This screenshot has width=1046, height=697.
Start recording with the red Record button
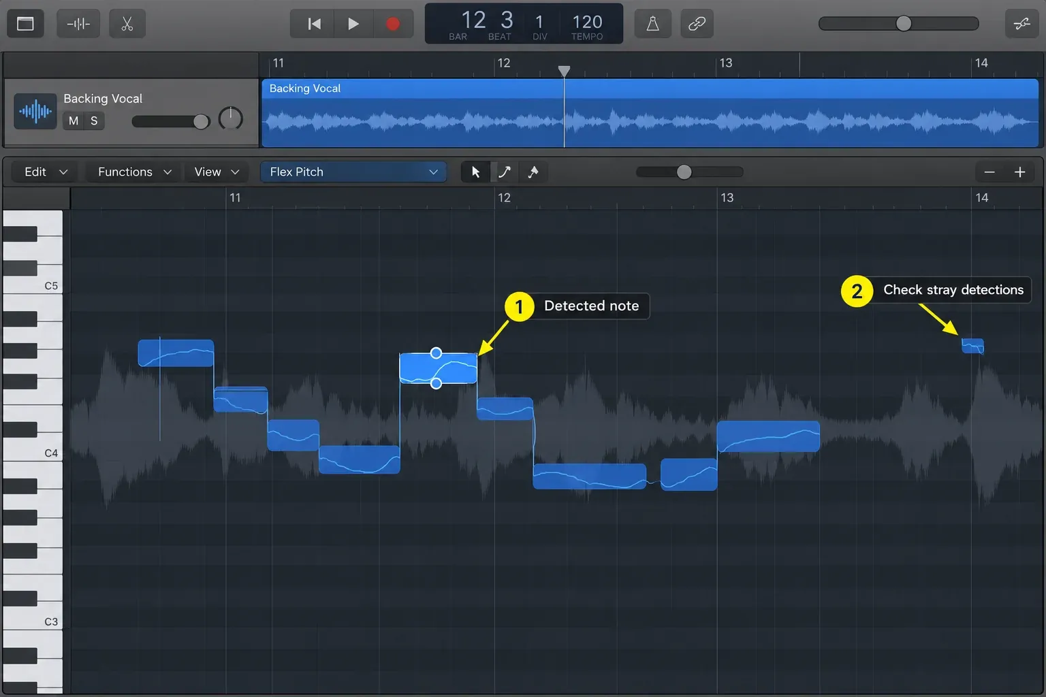point(393,24)
